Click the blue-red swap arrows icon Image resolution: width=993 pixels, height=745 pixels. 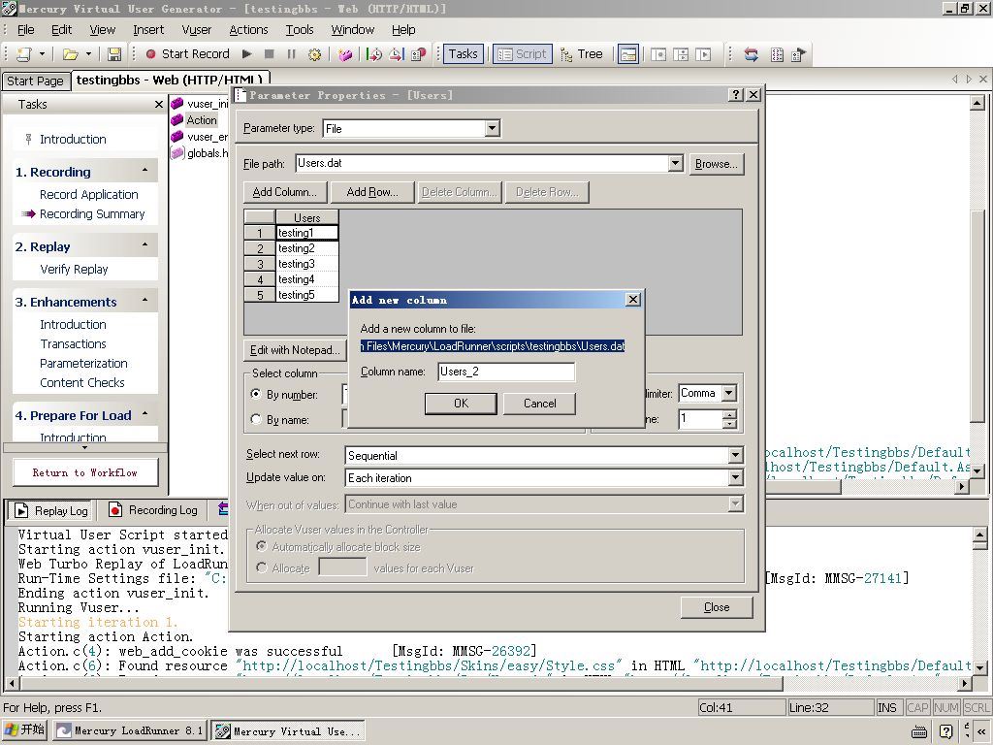[752, 54]
